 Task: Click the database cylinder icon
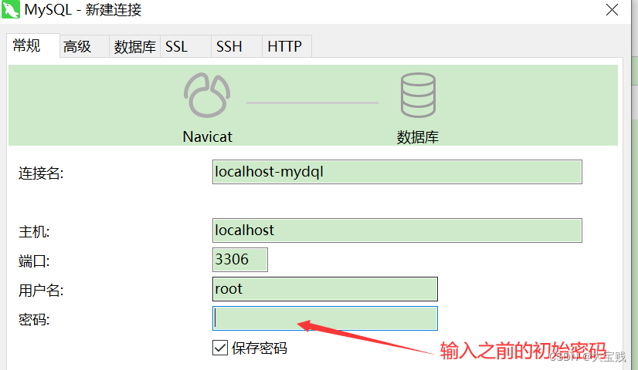tap(417, 95)
